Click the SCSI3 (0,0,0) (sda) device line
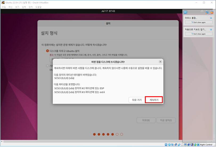This screenshot has height=147, width=216. click(64, 78)
